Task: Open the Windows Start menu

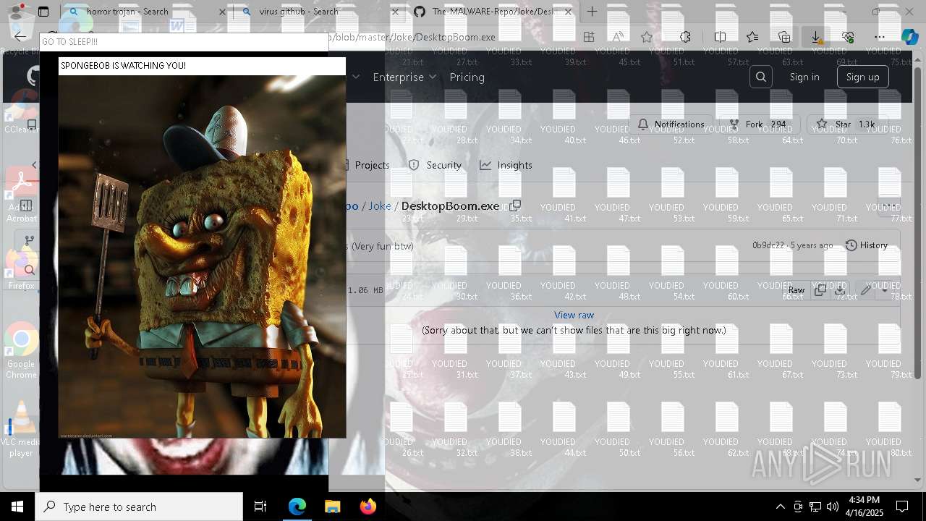Action: [x=17, y=507]
